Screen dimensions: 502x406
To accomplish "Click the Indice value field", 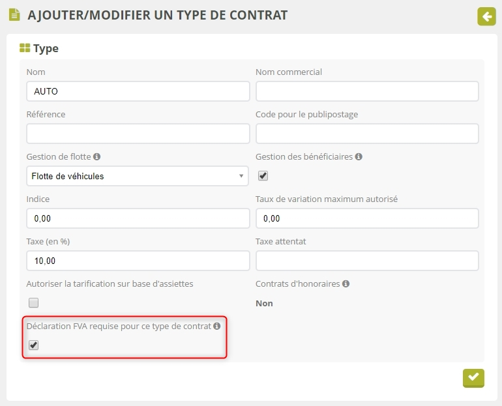I will click(x=138, y=218).
